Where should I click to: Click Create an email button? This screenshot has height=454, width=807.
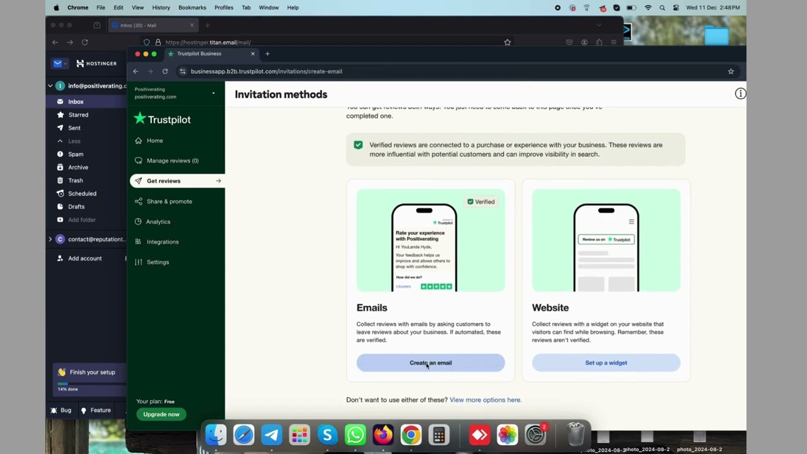(431, 363)
